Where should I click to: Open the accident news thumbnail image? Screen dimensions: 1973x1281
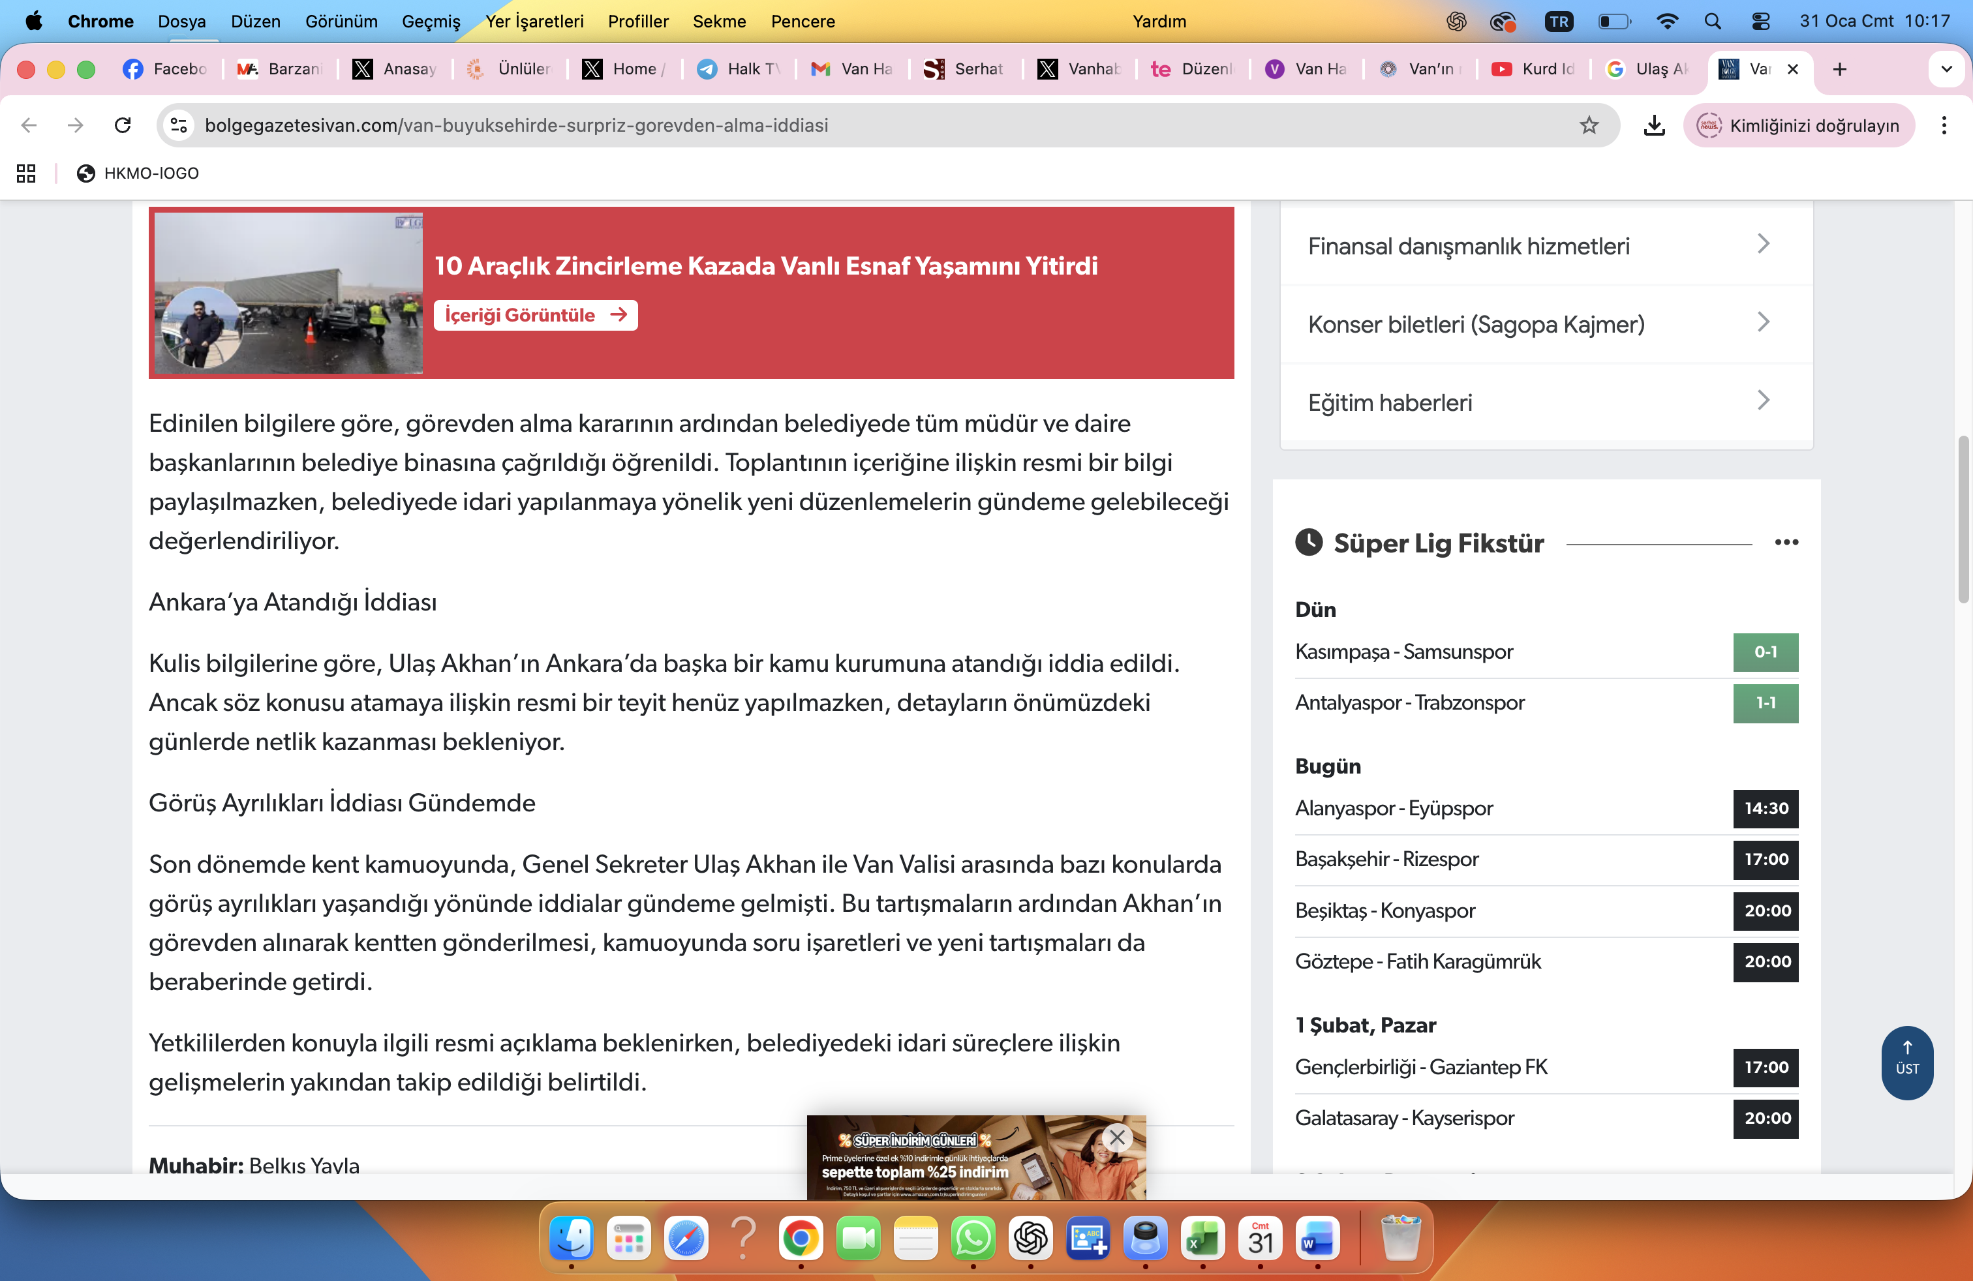point(288,294)
